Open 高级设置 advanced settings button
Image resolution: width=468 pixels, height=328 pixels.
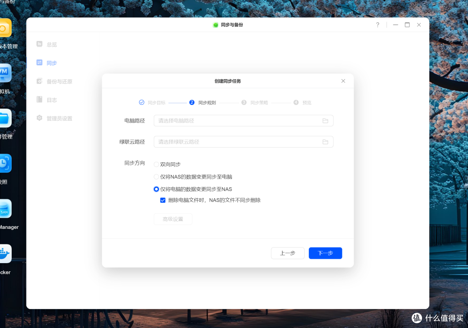[173, 219]
